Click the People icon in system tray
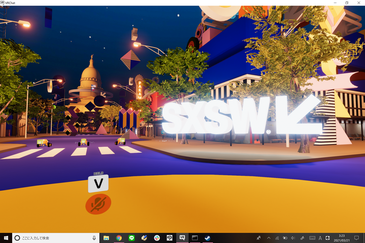This screenshot has height=243, width=365. 259,238
